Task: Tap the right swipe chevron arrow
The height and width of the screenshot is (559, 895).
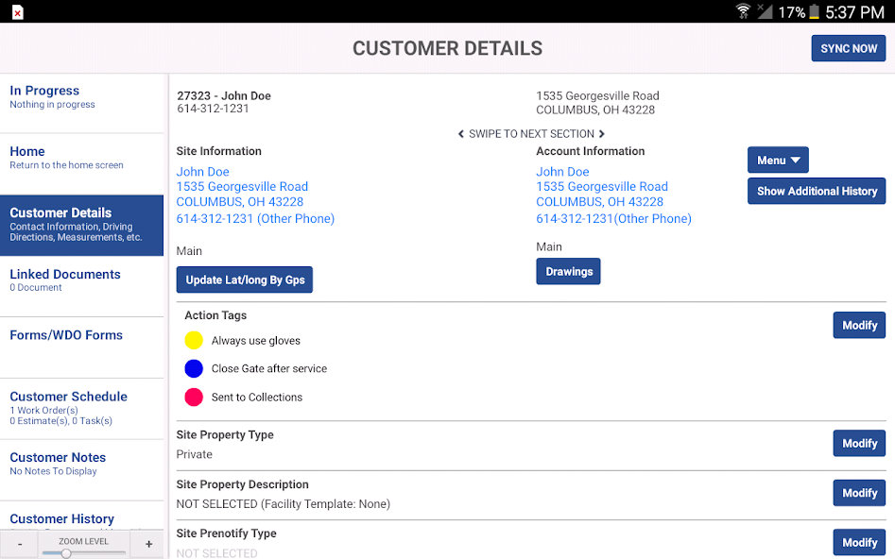Action: [602, 134]
